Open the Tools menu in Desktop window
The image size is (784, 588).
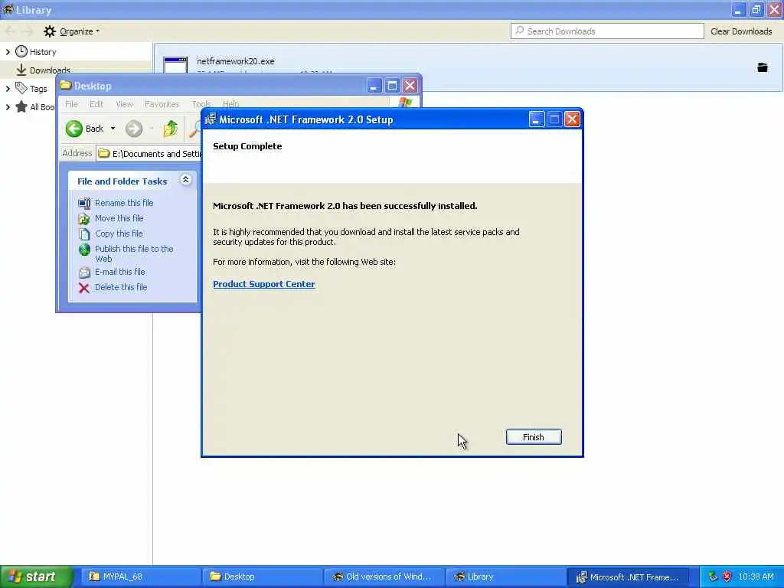(x=201, y=104)
